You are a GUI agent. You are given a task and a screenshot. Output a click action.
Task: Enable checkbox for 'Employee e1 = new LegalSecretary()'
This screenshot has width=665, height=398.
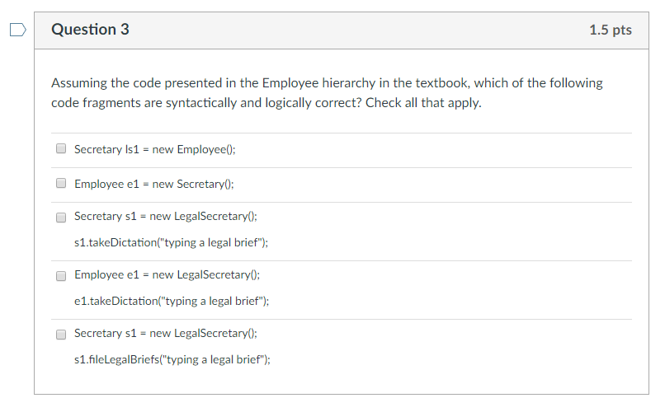(61, 276)
